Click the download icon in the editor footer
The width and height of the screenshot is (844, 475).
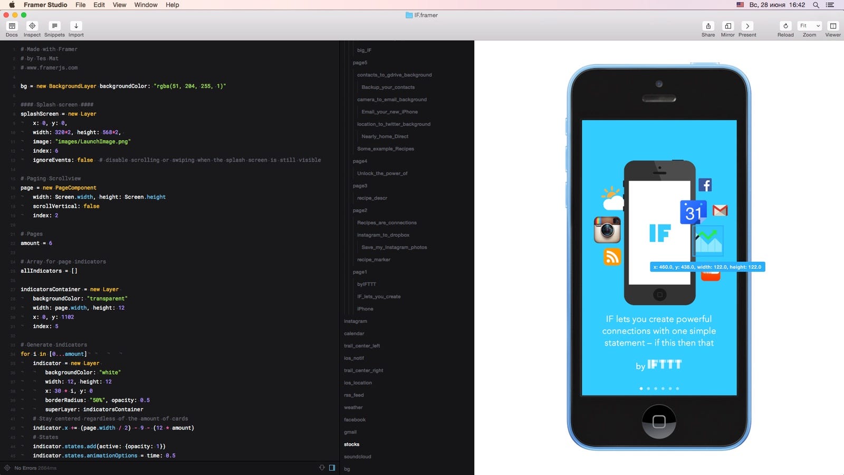coord(322,468)
